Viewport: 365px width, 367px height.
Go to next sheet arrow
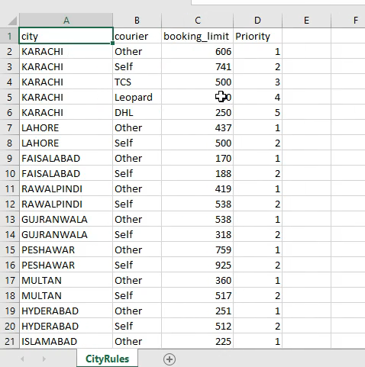[x=44, y=359]
